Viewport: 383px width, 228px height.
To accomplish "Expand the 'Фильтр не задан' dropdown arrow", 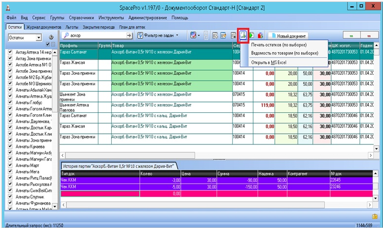I will point(177,35).
